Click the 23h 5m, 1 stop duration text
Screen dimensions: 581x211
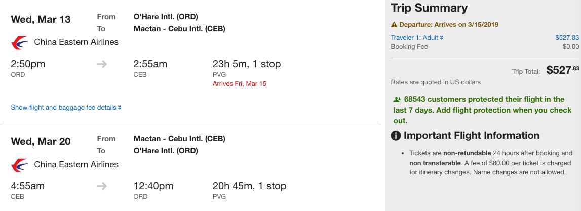click(247, 64)
